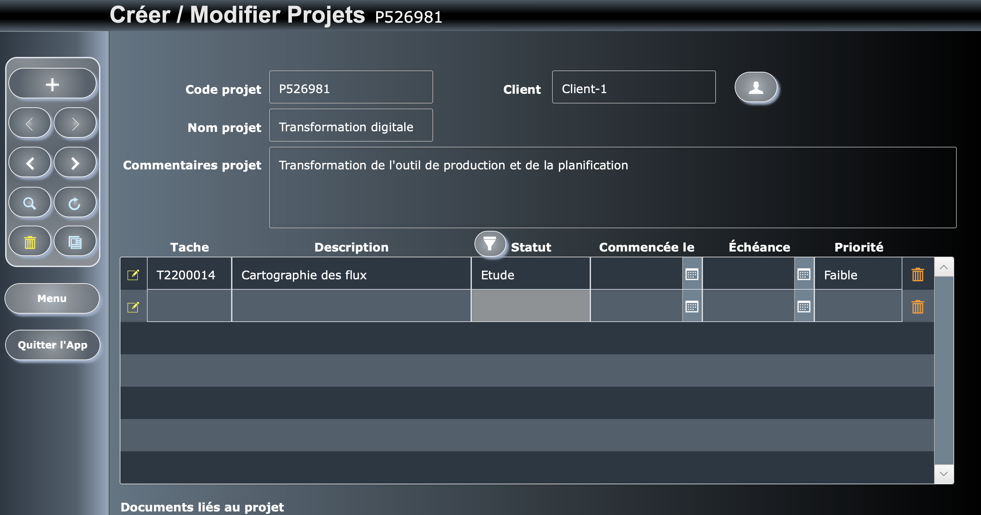Open the empty row's Statut dropdown
The width and height of the screenshot is (981, 515).
530,306
